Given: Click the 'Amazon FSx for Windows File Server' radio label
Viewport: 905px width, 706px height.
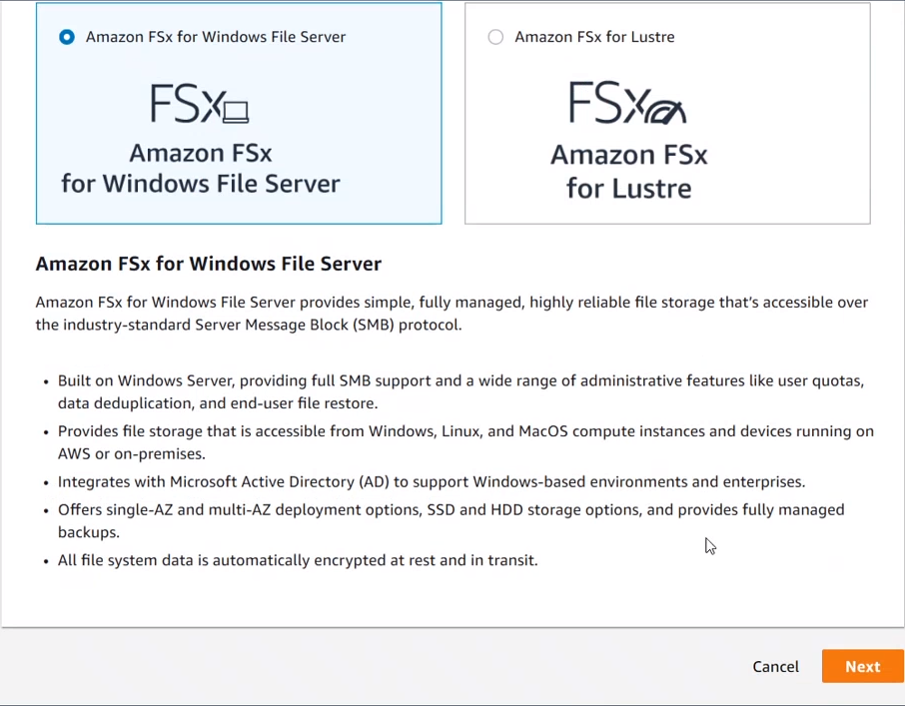Looking at the screenshot, I should pyautogui.click(x=216, y=37).
